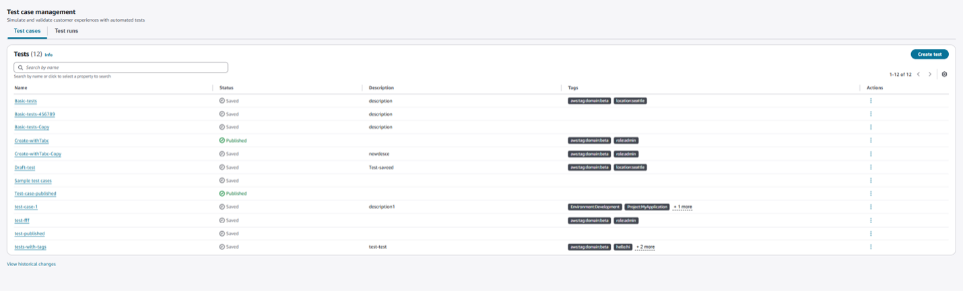The height and width of the screenshot is (293, 963).
Task: Switch to the Test runs tab
Action: tap(66, 31)
